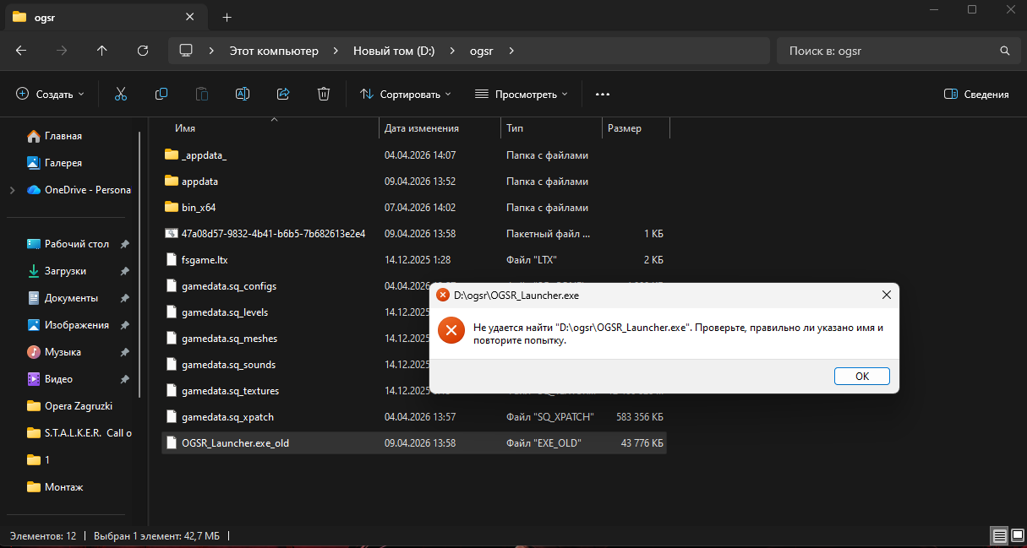Go up one folder level
Image resolution: width=1027 pixels, height=548 pixels.
(x=102, y=51)
